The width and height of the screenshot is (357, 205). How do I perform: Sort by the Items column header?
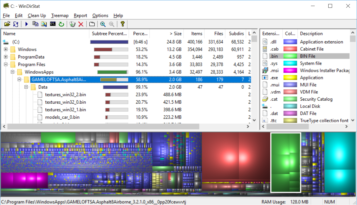pyautogui.click(x=194, y=34)
